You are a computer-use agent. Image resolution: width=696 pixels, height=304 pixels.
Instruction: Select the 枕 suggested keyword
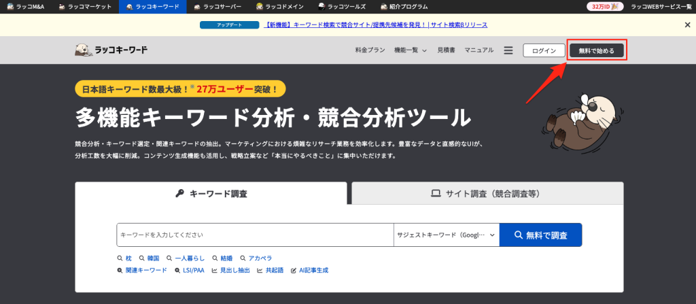124,258
